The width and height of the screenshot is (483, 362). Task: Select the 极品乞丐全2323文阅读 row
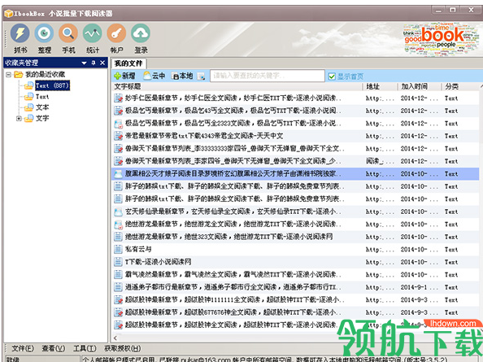click(295, 124)
